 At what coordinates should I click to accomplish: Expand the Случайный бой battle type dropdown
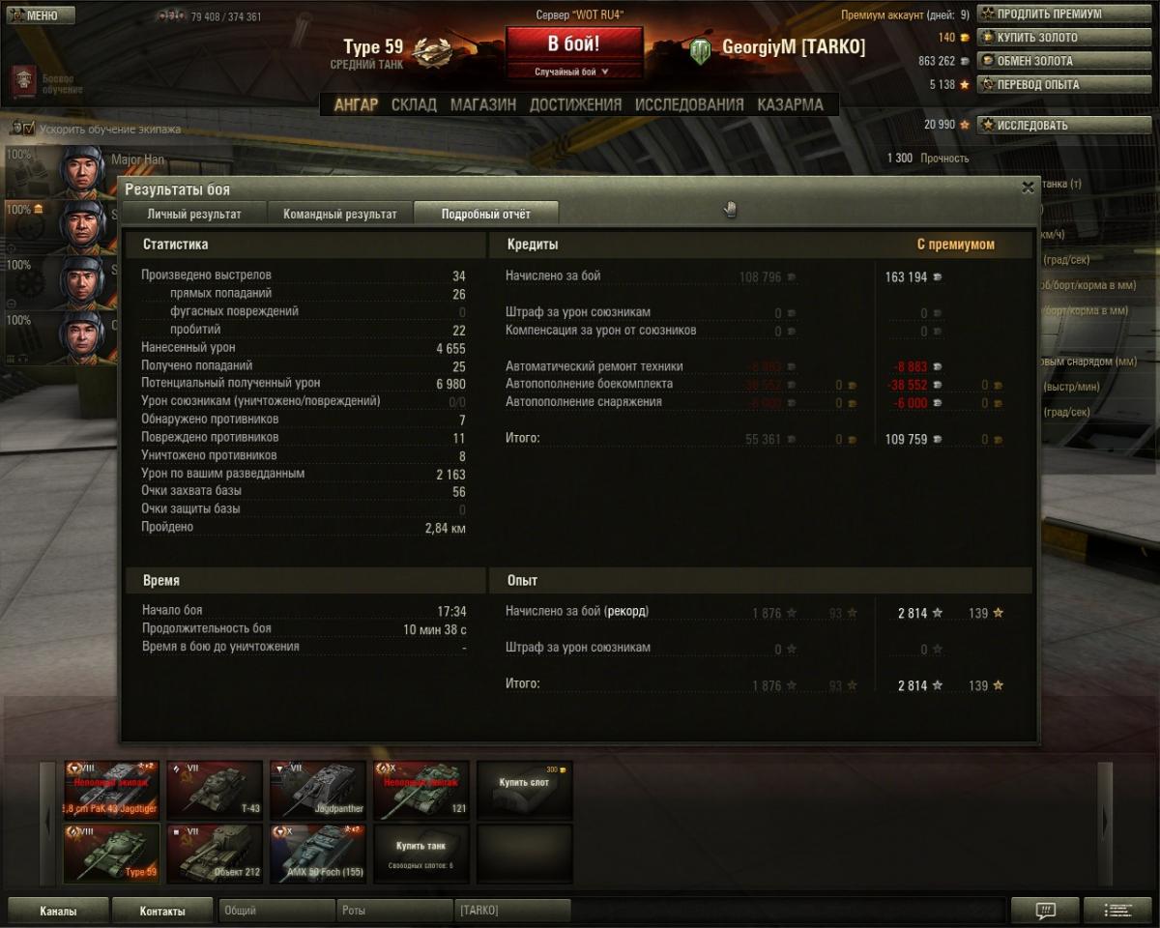[573, 72]
